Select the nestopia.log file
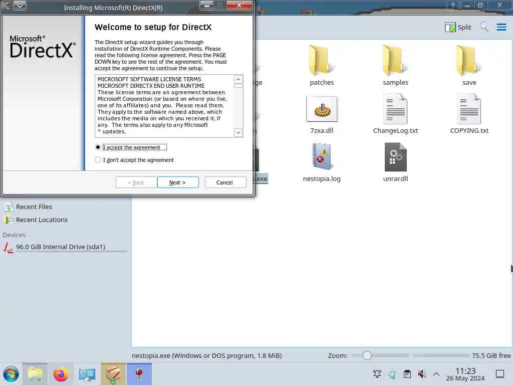 [322, 162]
